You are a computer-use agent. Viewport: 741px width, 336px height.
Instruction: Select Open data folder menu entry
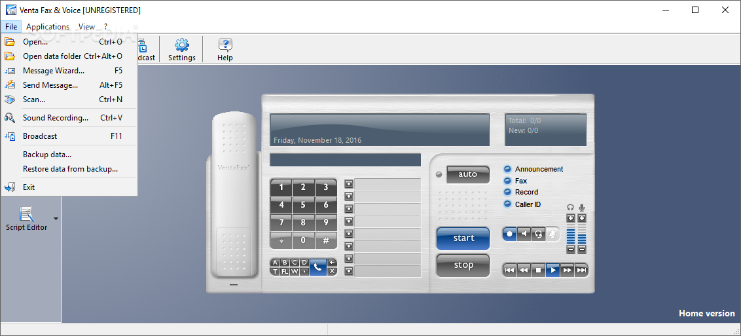(x=69, y=56)
